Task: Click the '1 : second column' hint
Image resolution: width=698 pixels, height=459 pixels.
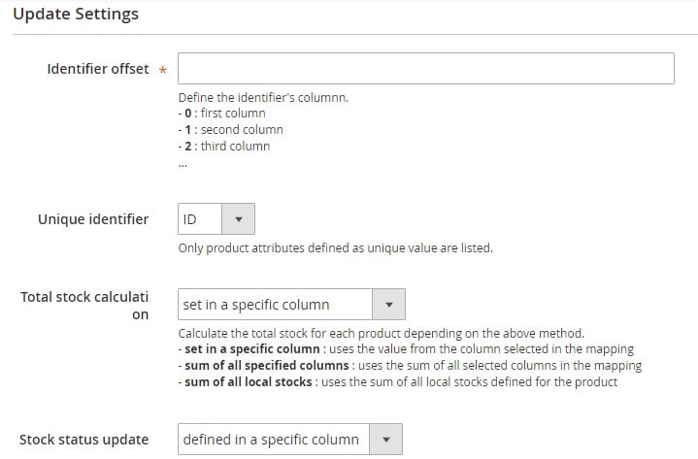Action: 231,130
